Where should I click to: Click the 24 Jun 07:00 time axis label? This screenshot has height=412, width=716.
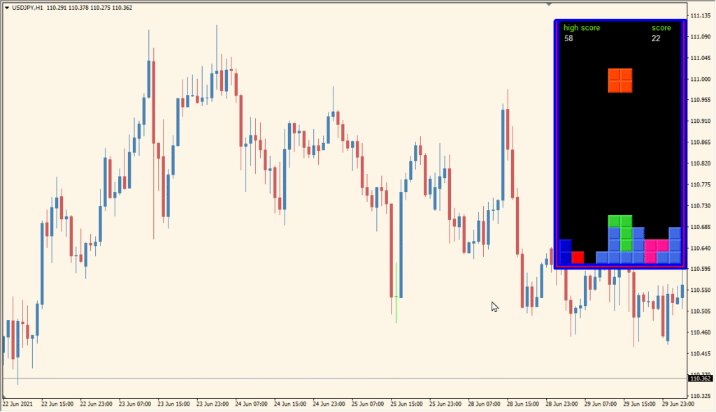[x=251, y=404]
